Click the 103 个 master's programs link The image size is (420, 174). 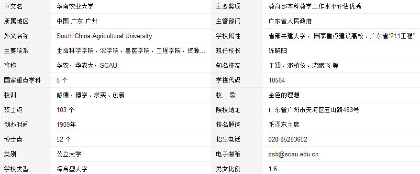[x=66, y=110]
